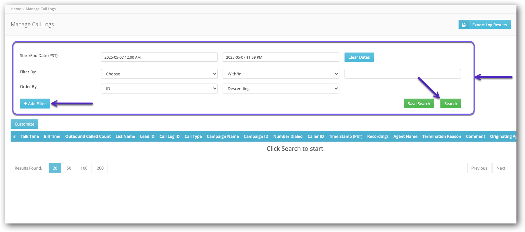The width and height of the screenshot is (525, 232).
Task: Sort by Bill Time column
Action: click(x=52, y=136)
